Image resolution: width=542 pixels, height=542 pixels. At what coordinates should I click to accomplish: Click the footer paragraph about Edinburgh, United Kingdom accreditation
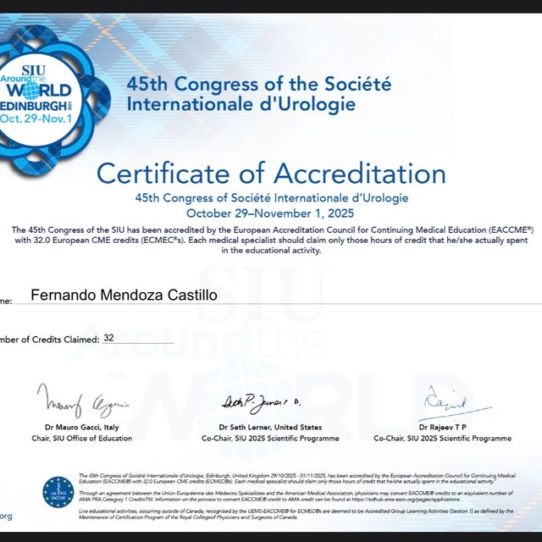(x=297, y=478)
